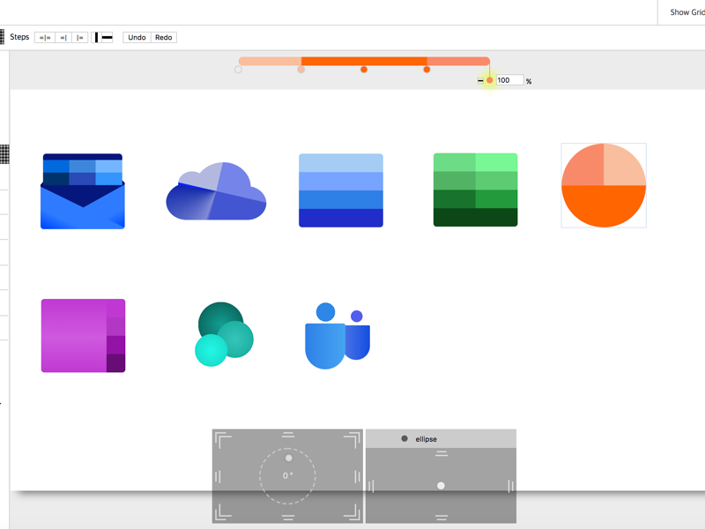Click the grid pattern icon on the left edge

[4, 156]
